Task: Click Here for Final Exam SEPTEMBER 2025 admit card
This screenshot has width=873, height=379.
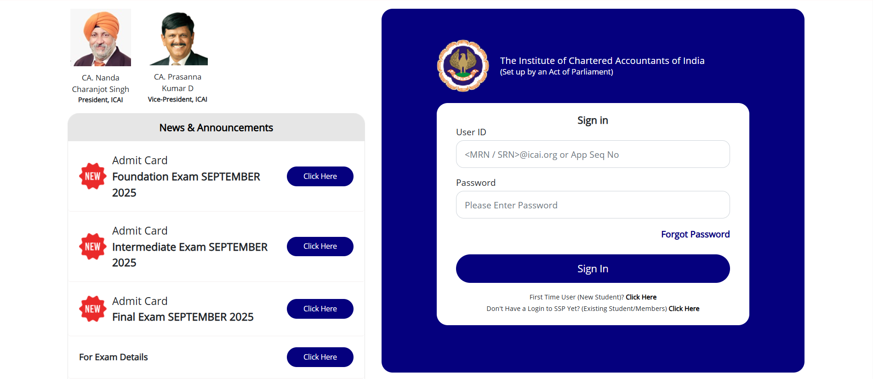Action: (320, 309)
